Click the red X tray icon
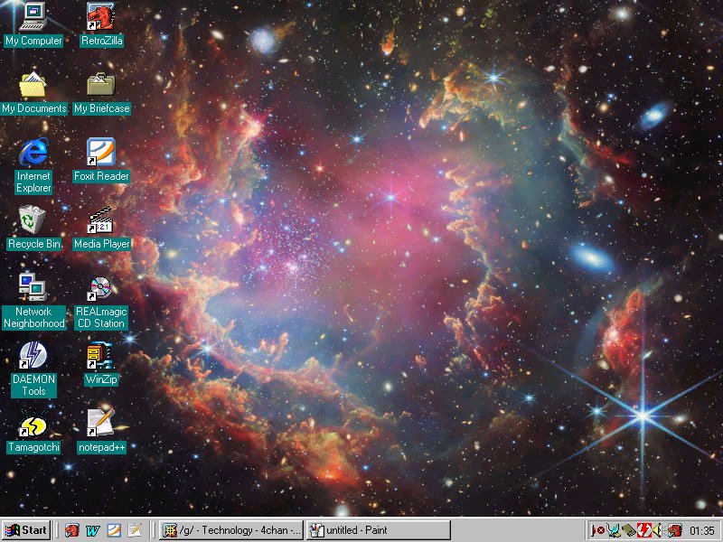 click(x=598, y=530)
